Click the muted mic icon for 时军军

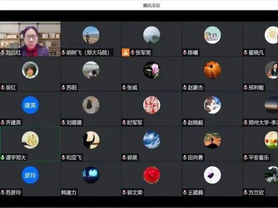click(x=124, y=122)
